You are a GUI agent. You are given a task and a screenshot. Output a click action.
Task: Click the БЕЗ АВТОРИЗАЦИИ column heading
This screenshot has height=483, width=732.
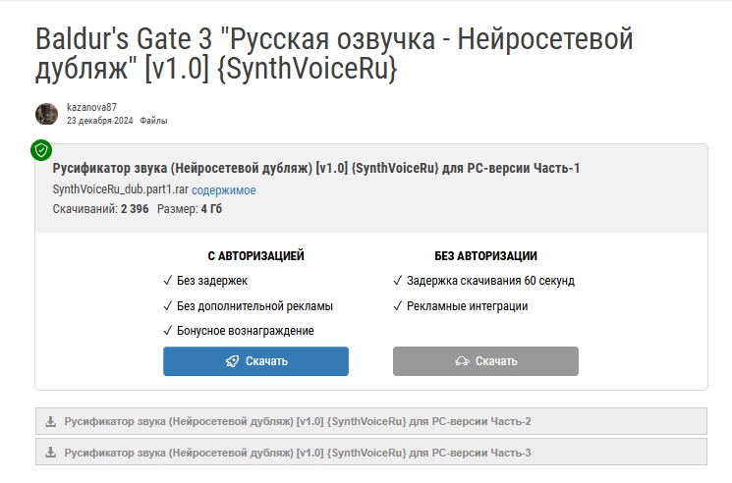[x=485, y=256]
